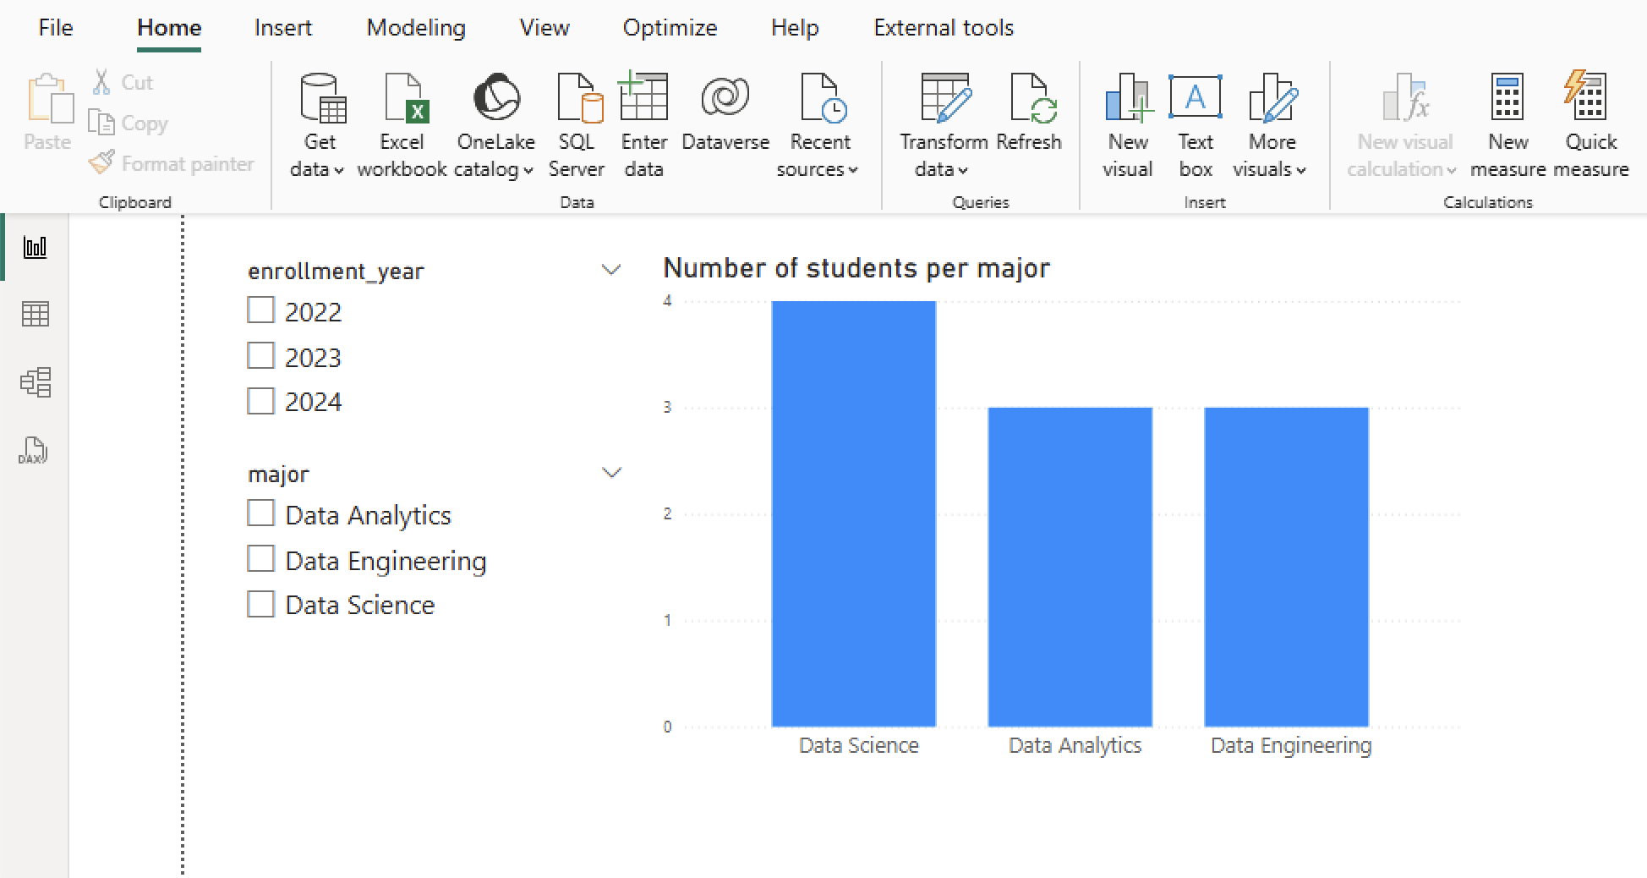The height and width of the screenshot is (878, 1647).
Task: Enable the Data Engineering major filter
Action: click(x=260, y=558)
